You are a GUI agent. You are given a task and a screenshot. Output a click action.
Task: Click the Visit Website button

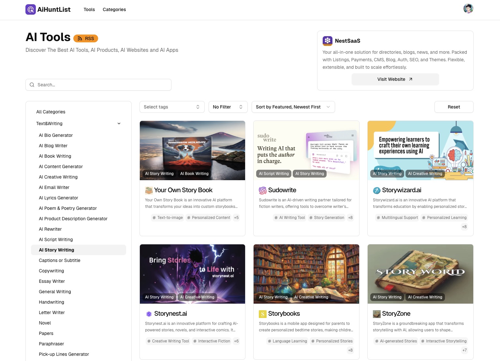tap(395, 79)
